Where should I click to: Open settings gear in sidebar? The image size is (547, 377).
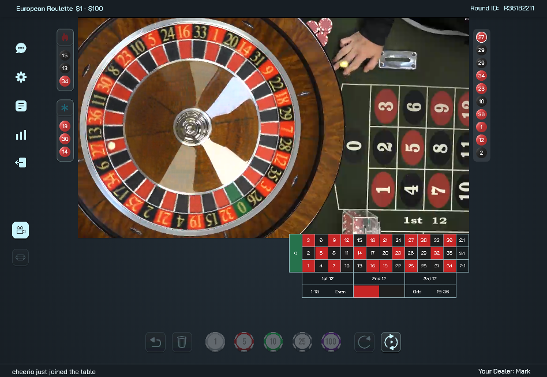[21, 77]
